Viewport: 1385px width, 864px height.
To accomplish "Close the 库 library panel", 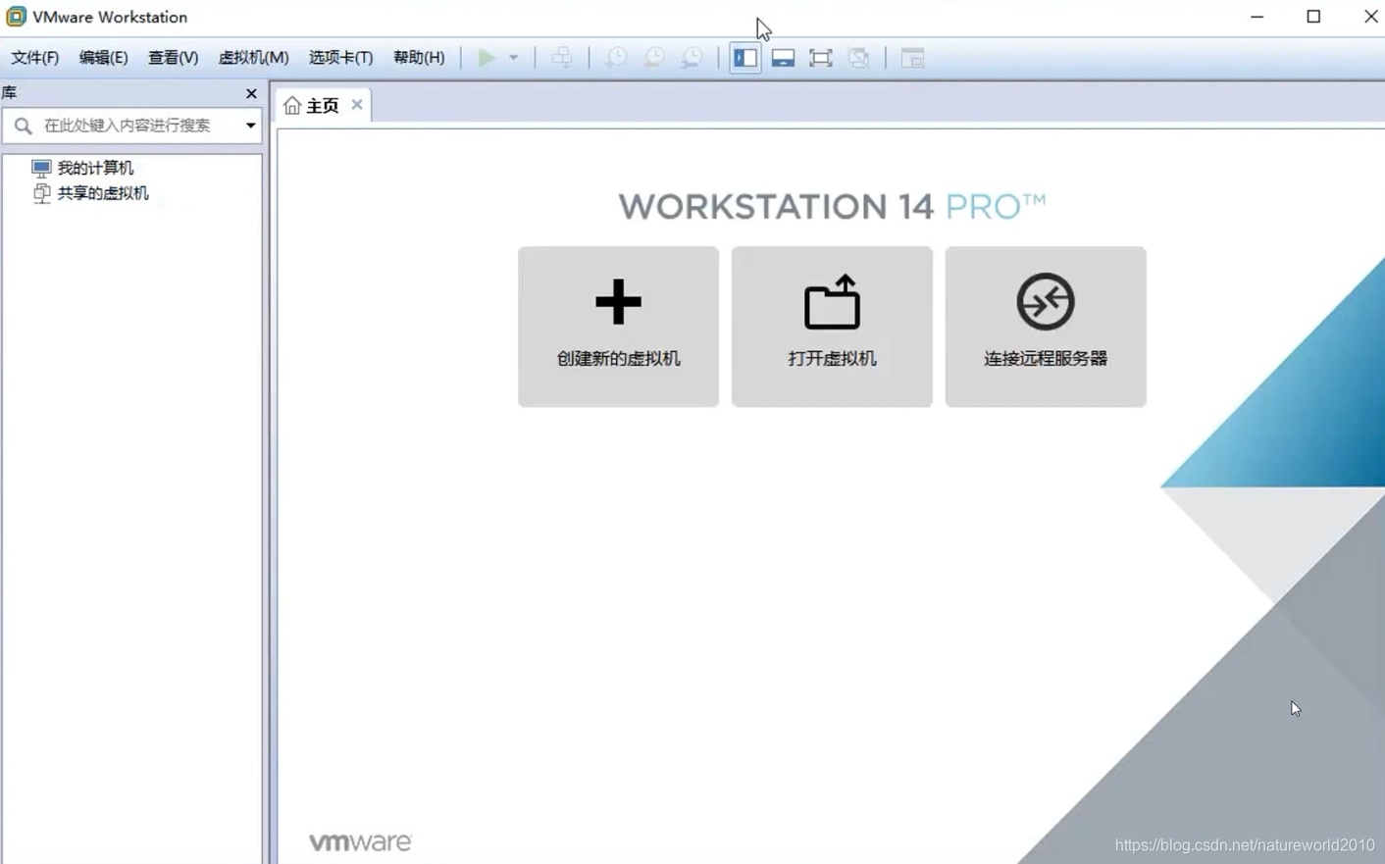I will [251, 93].
